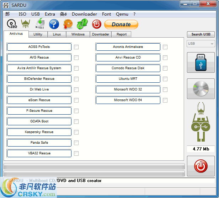Click the large CD disc button
The height and width of the screenshot is (198, 219).
tap(201, 89)
